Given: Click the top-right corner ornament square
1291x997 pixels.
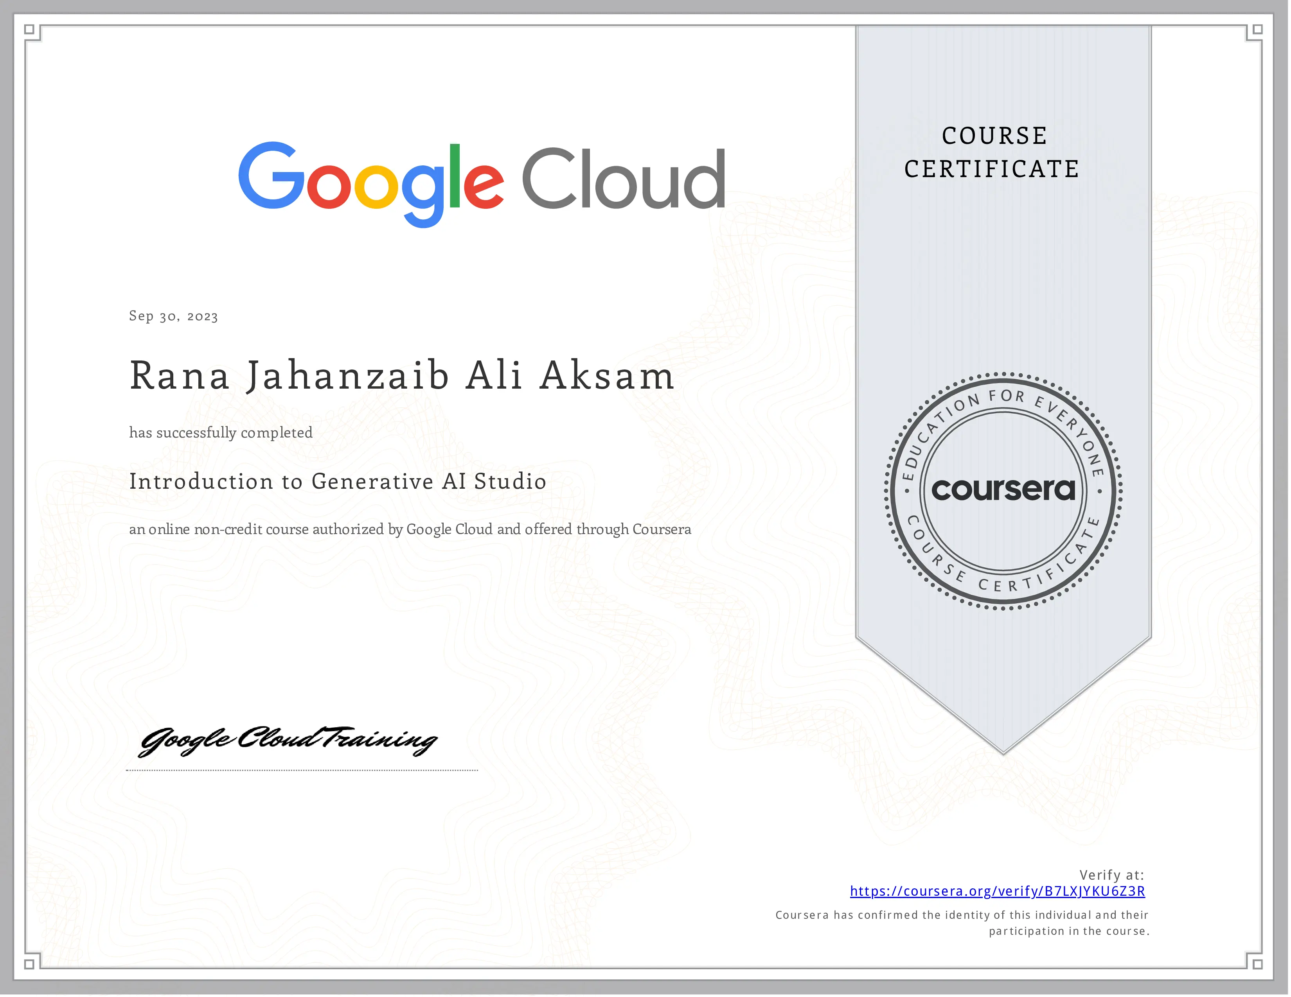Looking at the screenshot, I should [1258, 30].
